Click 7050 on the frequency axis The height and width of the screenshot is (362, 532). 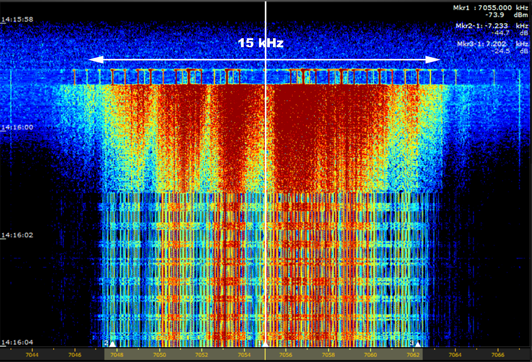click(159, 355)
